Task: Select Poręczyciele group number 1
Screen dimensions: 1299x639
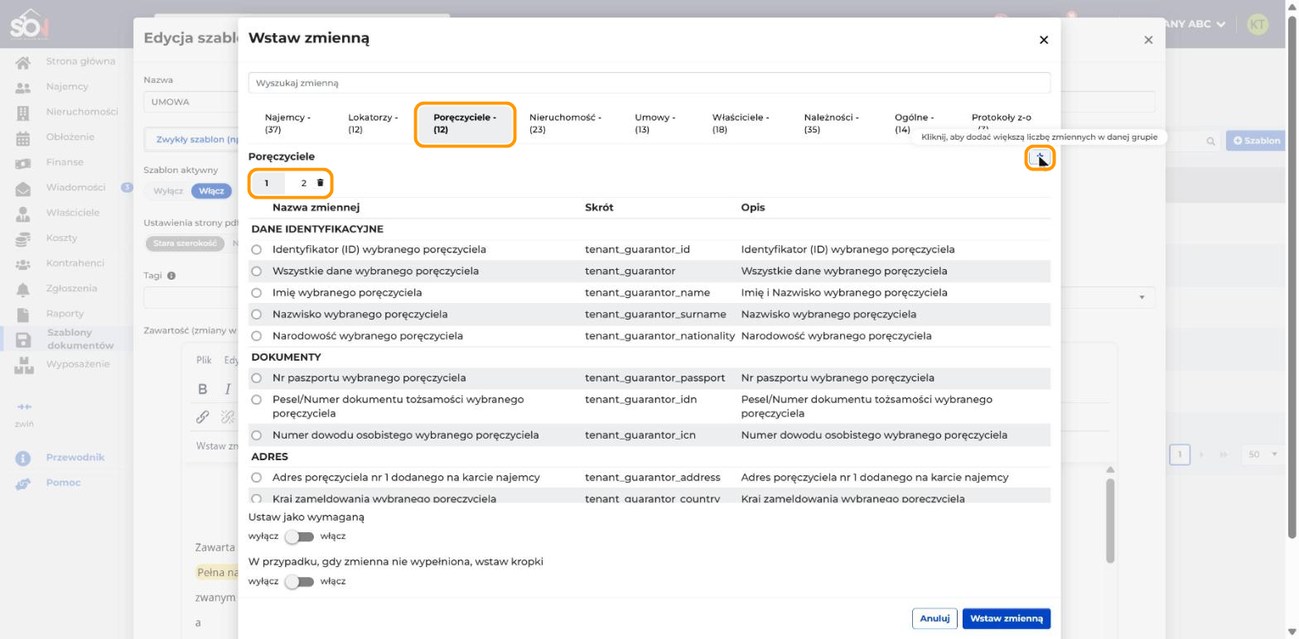Action: 267,183
